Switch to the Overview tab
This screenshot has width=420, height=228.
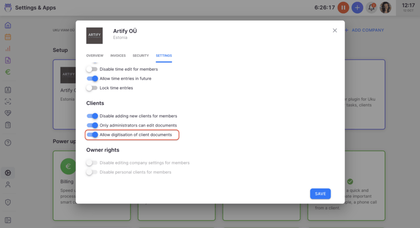click(95, 56)
